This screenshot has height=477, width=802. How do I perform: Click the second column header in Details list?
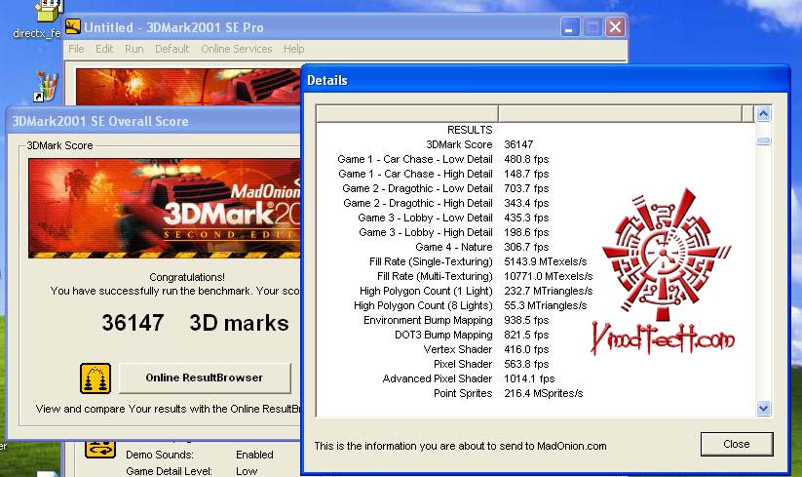click(620, 113)
